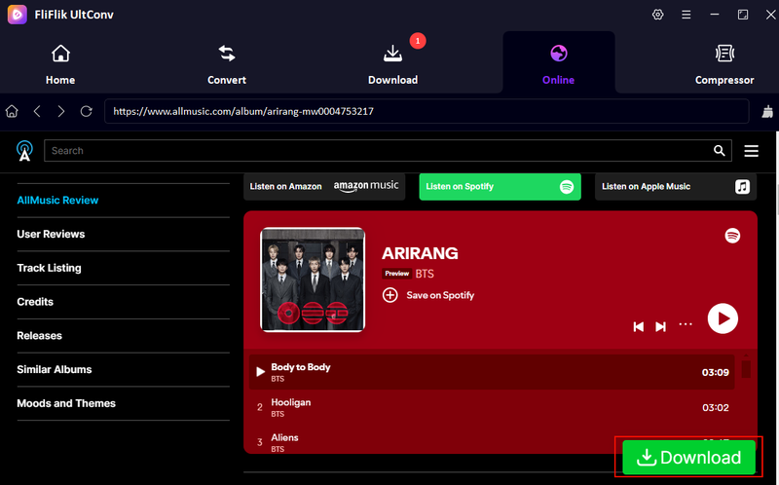Open the three-dot more options menu
Screen dimensions: 779x485
(686, 324)
